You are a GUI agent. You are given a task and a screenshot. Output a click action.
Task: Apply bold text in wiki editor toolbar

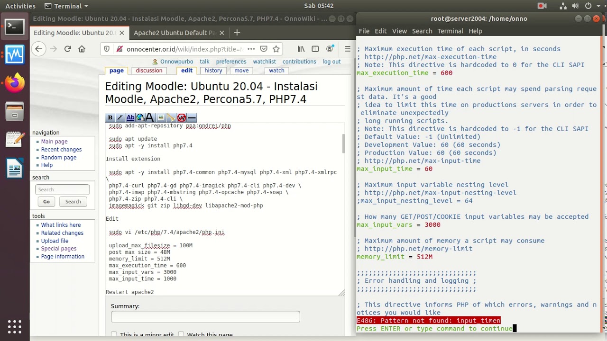[x=110, y=117]
